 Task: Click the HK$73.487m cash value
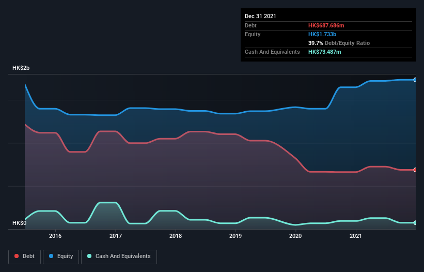(324, 52)
